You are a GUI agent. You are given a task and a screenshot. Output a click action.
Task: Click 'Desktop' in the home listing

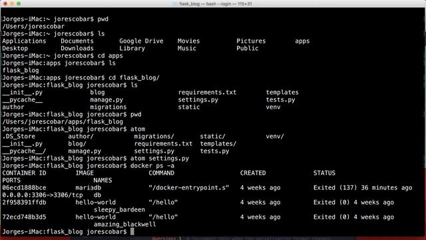(x=15, y=49)
